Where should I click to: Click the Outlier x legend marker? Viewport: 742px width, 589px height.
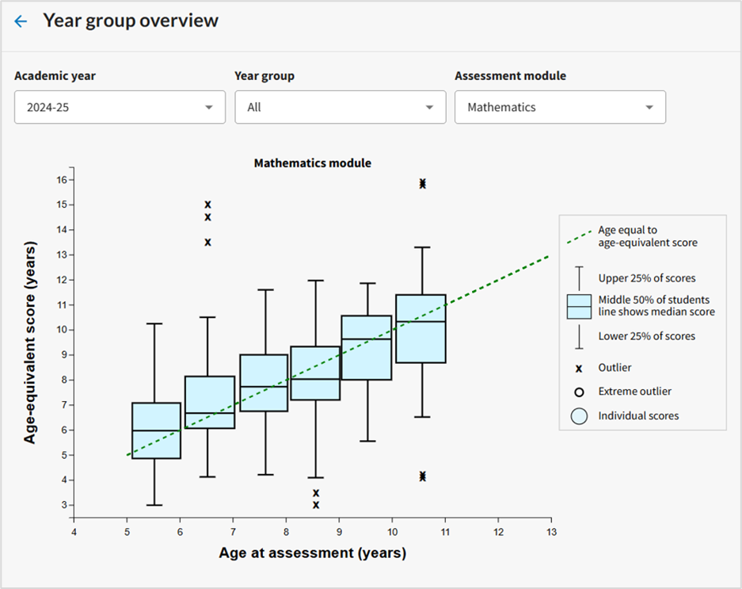click(579, 368)
